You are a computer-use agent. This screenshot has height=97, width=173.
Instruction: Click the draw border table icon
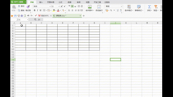(49, 10)
